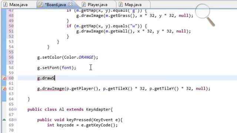The image size is (237, 133).
Task: Click the error marker on line 60
Action: [4, 78]
